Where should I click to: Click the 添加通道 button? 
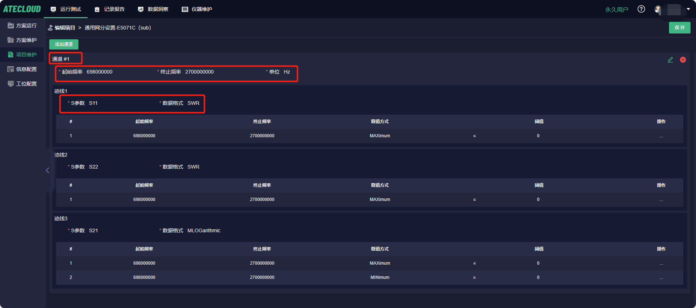coord(64,44)
